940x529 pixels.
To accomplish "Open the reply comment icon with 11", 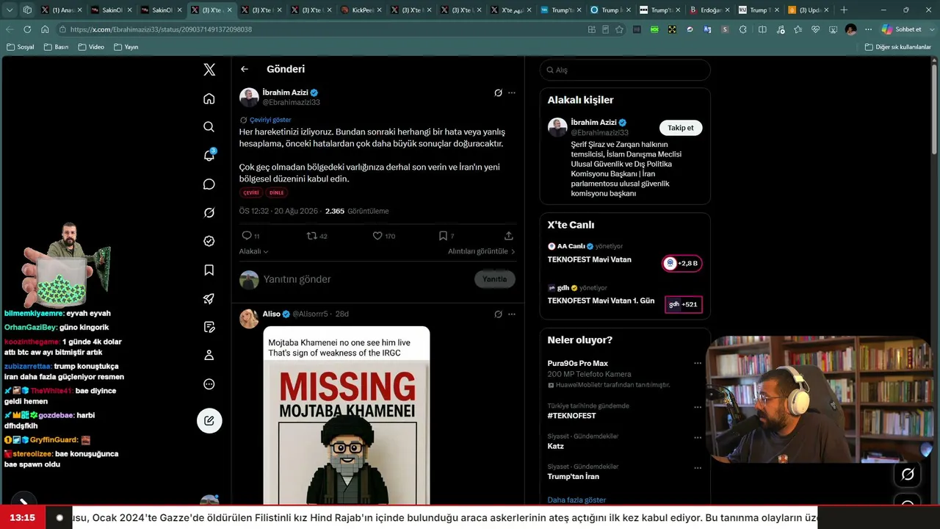I will point(250,236).
